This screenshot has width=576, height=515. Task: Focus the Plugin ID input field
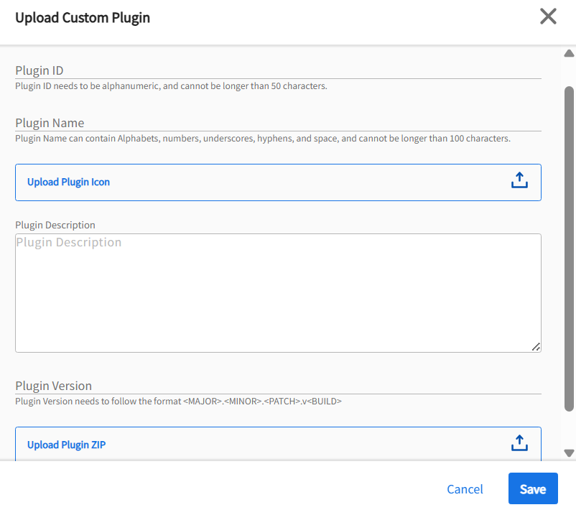click(x=277, y=70)
